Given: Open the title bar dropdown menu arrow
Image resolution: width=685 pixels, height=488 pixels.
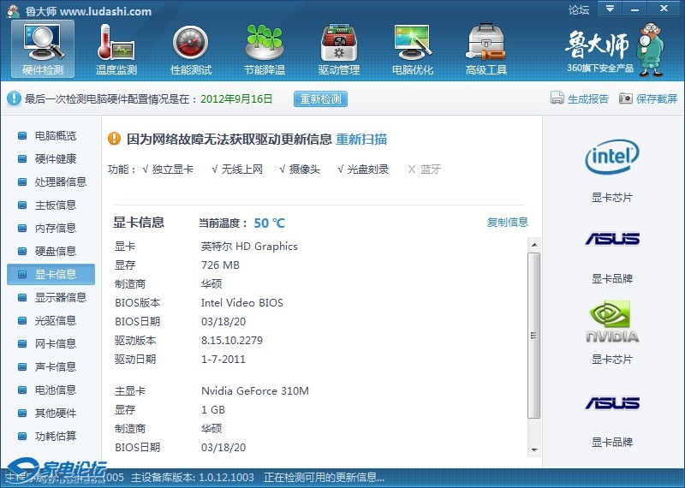Looking at the screenshot, I should click(610, 9).
